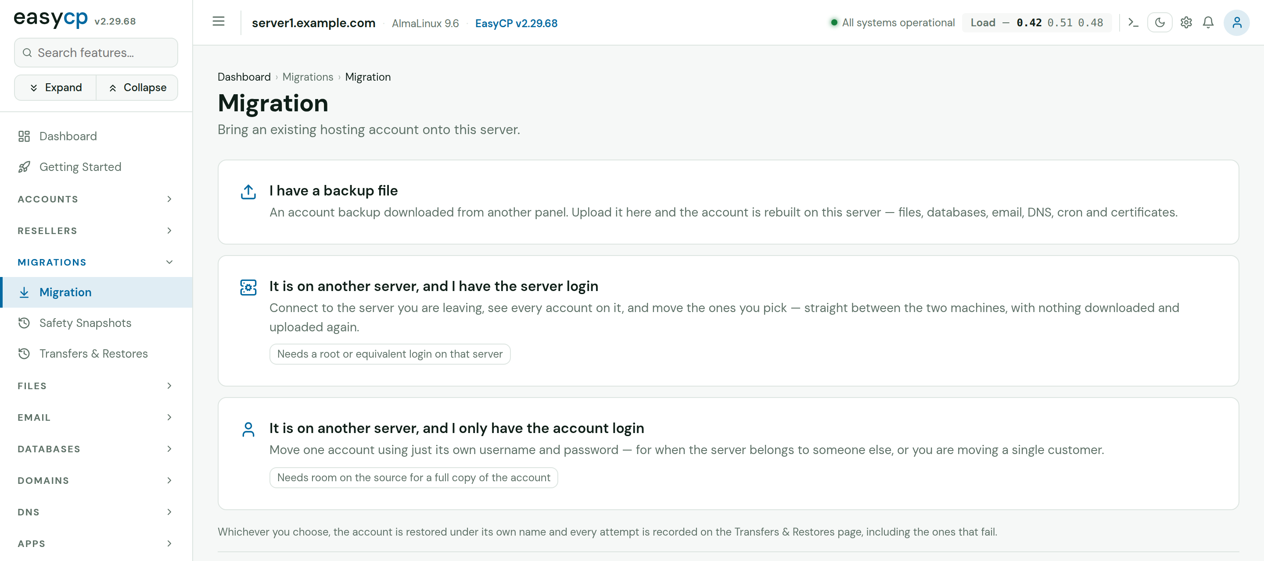Expand the Resellers sidebar section
Screen dimensions: 1264x561
tap(96, 231)
